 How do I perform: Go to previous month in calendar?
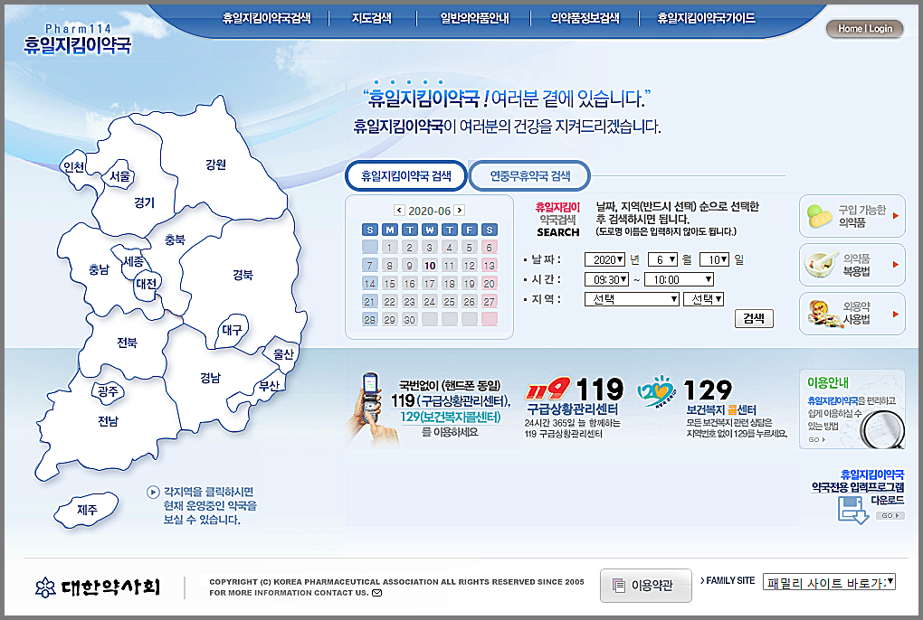click(399, 210)
